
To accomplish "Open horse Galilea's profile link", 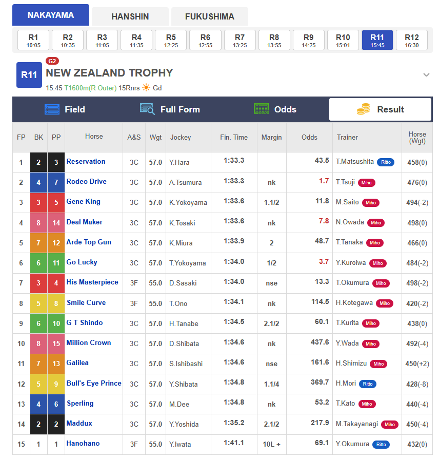I will [x=77, y=362].
